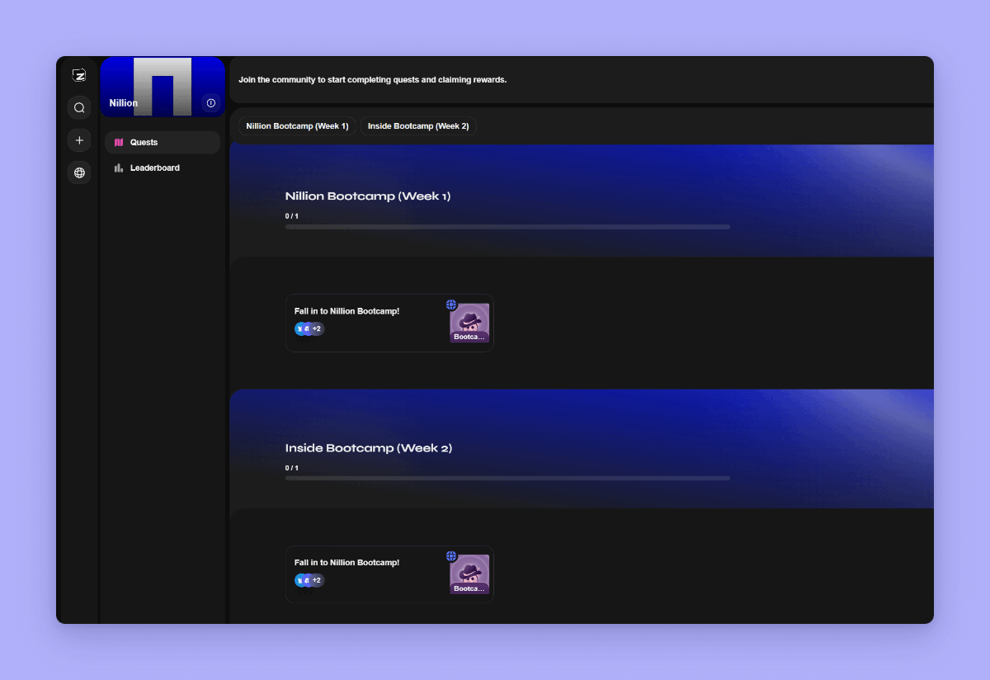
Task: Click the Inside Bootcamp (Week 2) section heading
Action: [x=369, y=448]
